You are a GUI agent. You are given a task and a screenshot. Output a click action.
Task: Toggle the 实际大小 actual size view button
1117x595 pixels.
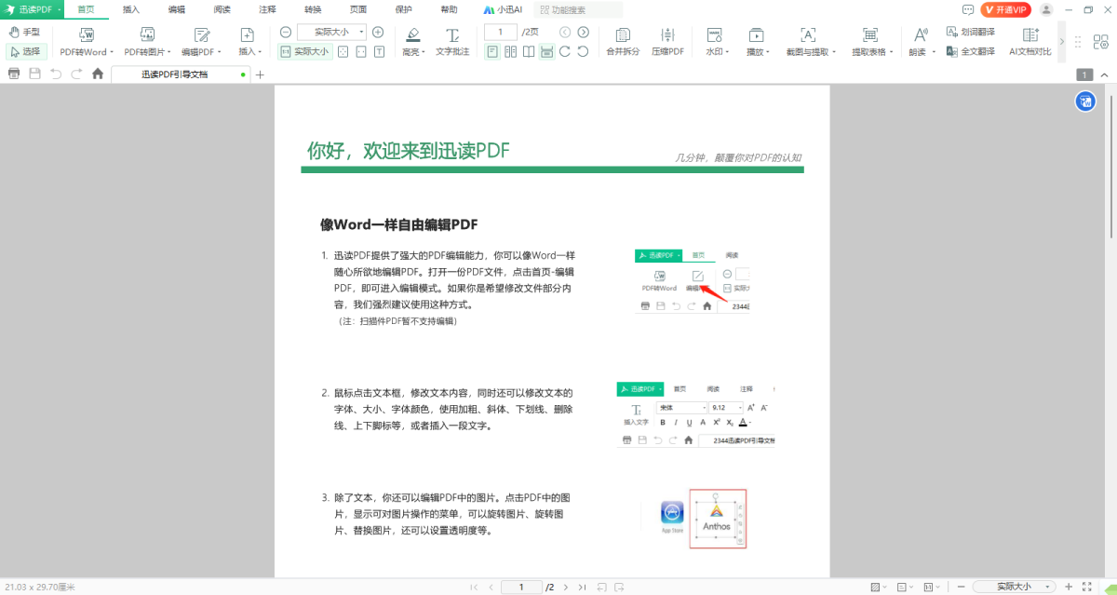pos(304,52)
